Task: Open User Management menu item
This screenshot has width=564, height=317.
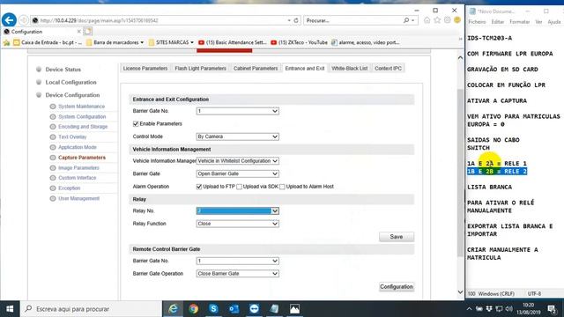Action: pyautogui.click(x=78, y=198)
